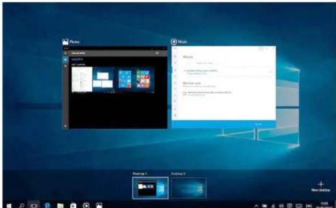Open fourth colorful tiles photo thumbnail

click(x=143, y=79)
